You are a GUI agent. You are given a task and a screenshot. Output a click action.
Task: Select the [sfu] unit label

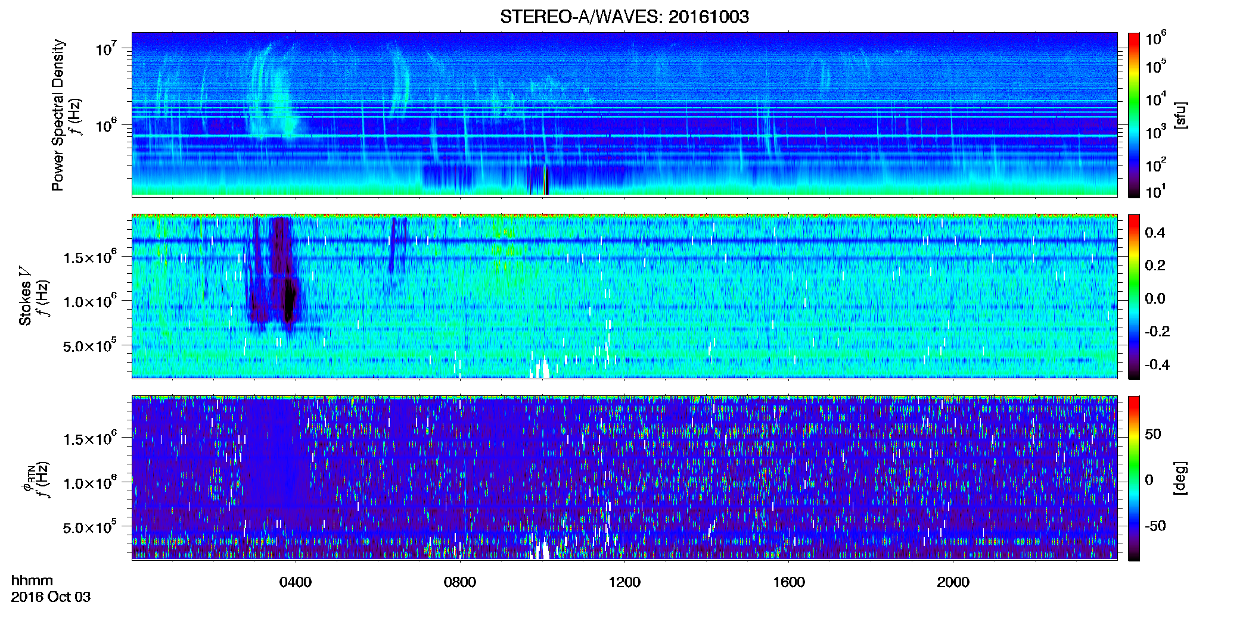point(1180,115)
